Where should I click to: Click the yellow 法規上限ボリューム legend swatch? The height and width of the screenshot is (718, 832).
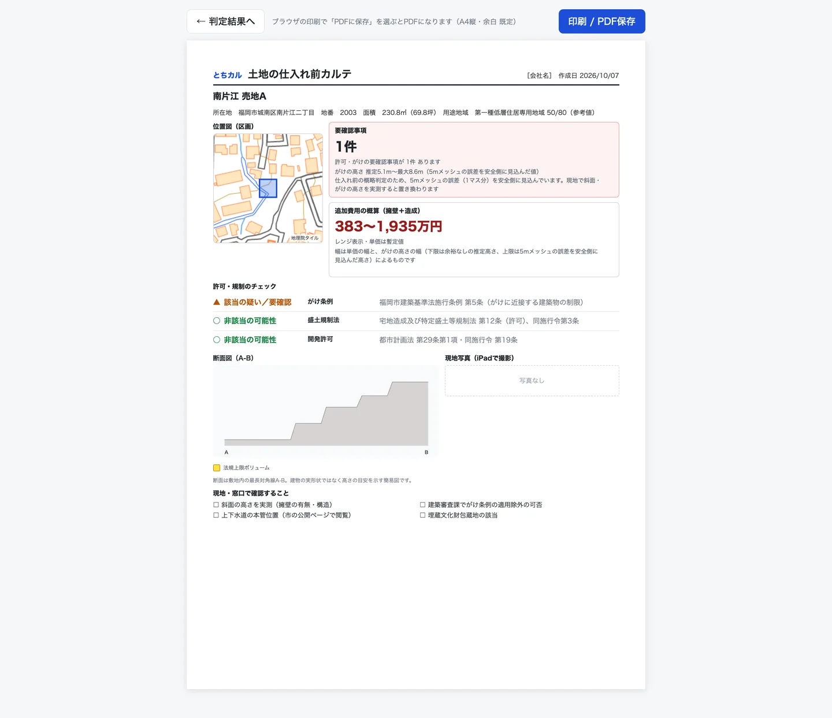(x=217, y=468)
